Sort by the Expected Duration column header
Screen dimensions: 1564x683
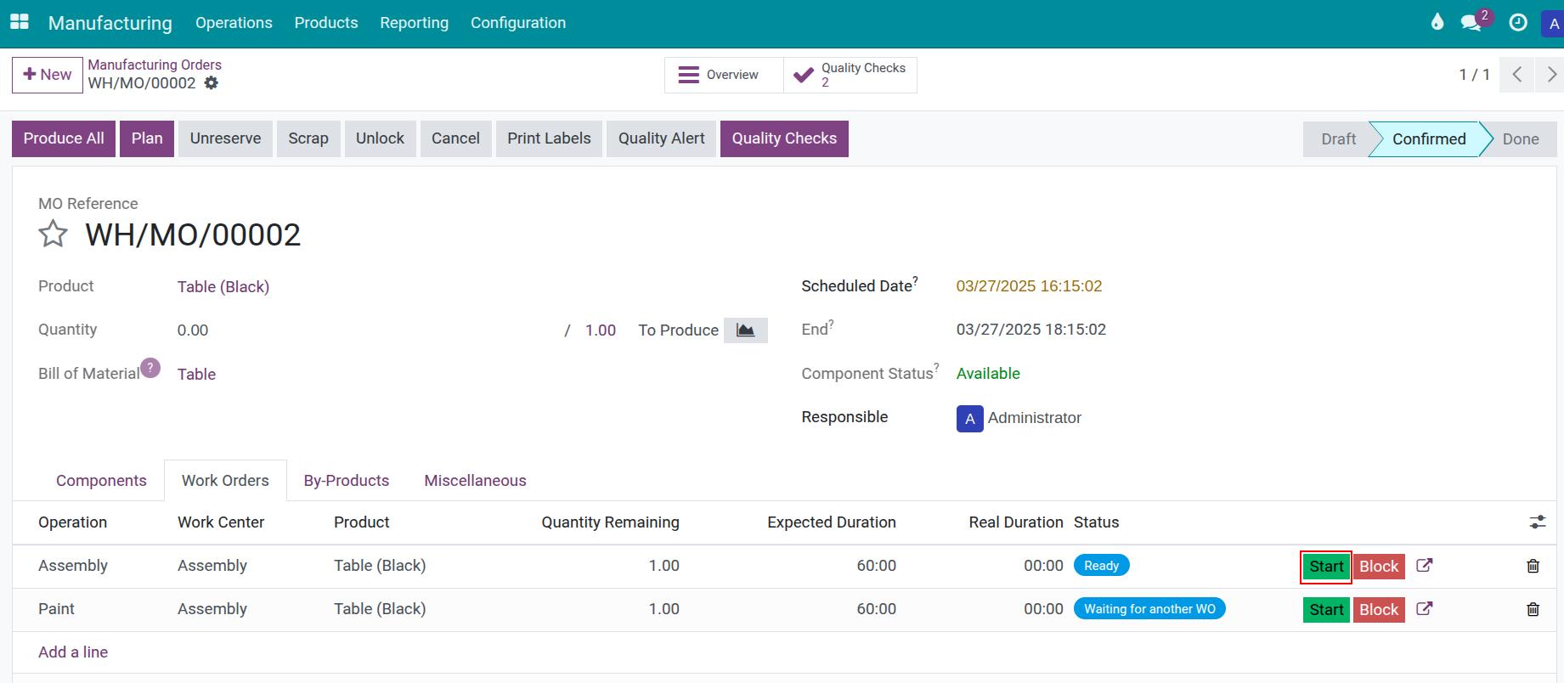pyautogui.click(x=832, y=522)
